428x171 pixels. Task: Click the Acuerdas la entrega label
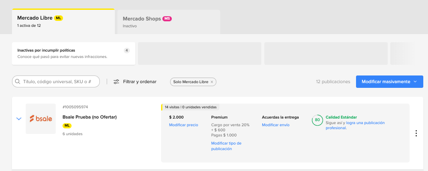[280, 117]
